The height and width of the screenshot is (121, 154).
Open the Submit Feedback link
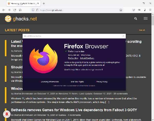point(87,58)
